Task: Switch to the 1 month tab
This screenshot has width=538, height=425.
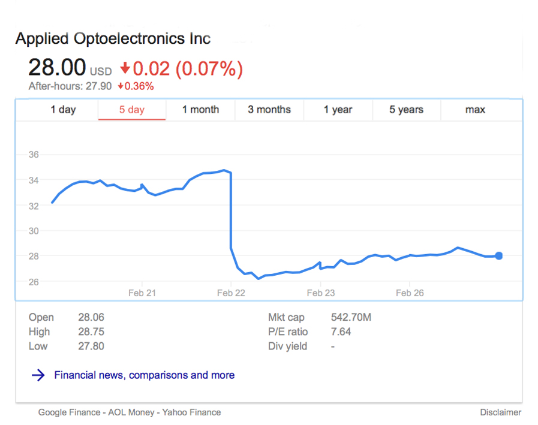Action: point(200,110)
